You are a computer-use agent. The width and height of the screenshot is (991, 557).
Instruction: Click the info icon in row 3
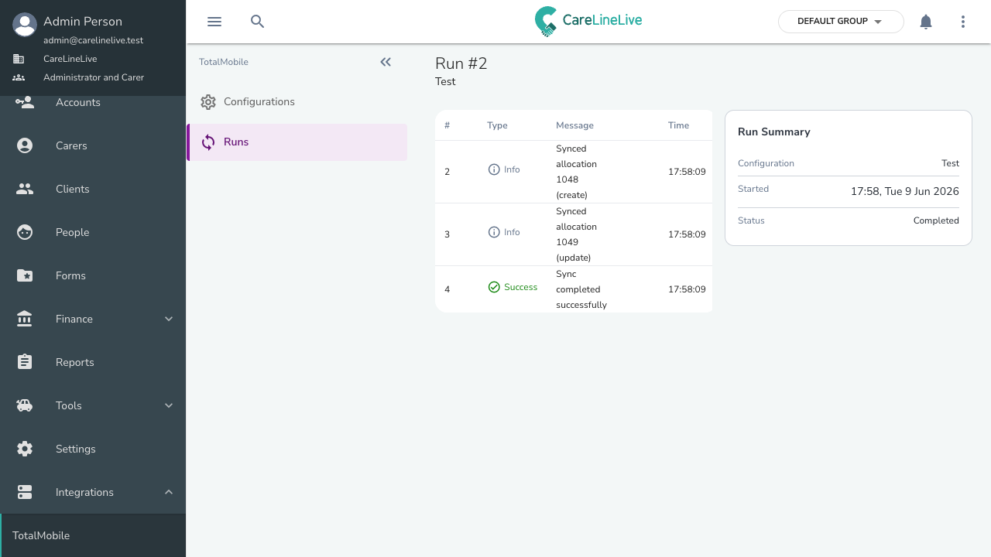(494, 232)
